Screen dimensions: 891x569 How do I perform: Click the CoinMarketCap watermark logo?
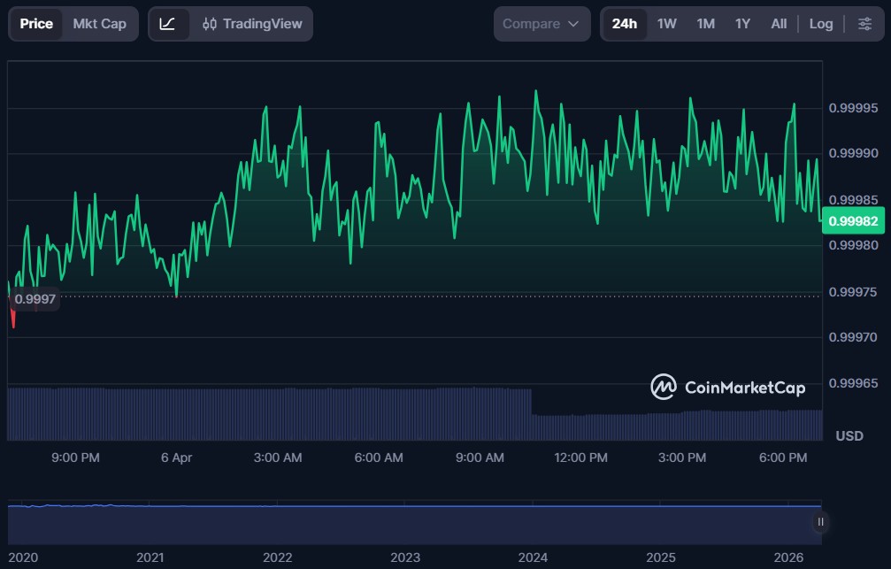click(727, 387)
